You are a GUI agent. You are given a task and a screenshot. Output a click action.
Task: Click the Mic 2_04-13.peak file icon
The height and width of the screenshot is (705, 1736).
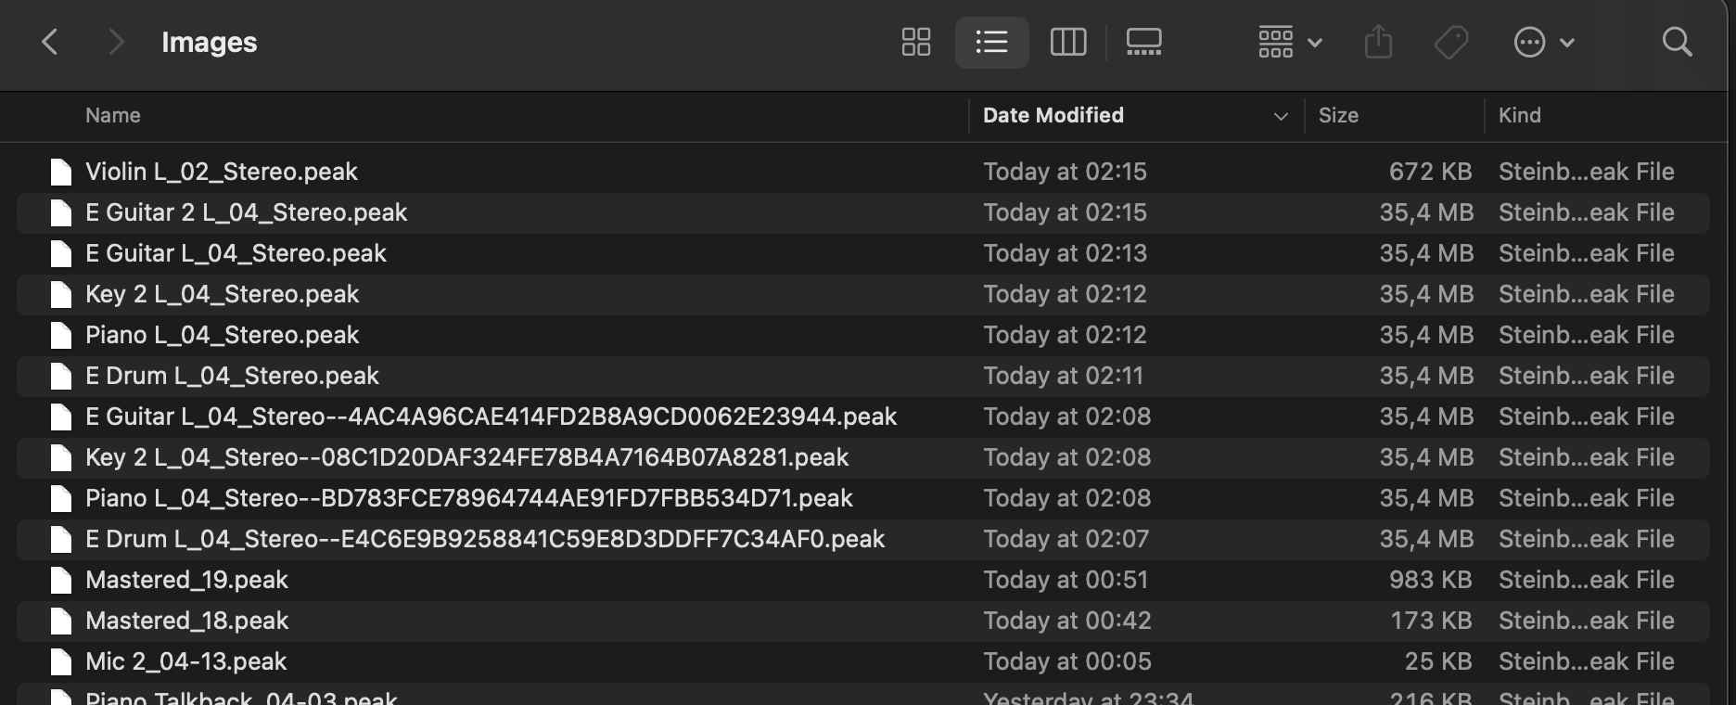(61, 661)
